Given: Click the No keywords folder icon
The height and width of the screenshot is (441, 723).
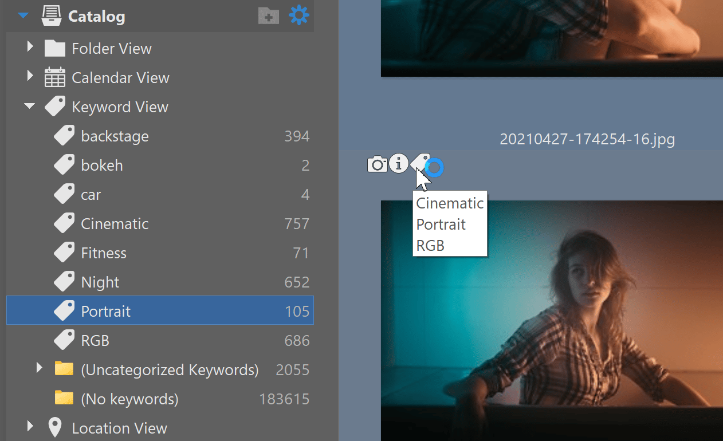Looking at the screenshot, I should click(x=64, y=397).
